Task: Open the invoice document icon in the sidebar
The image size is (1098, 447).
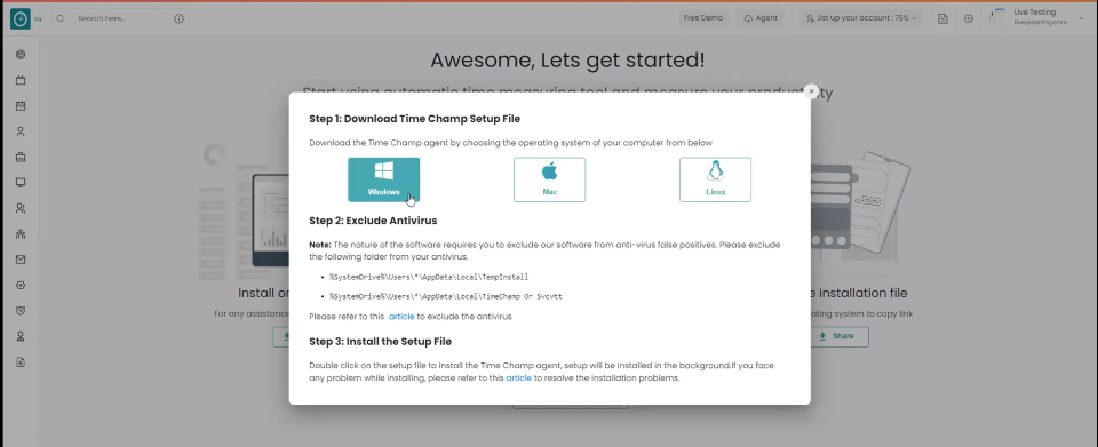Action: [x=21, y=362]
